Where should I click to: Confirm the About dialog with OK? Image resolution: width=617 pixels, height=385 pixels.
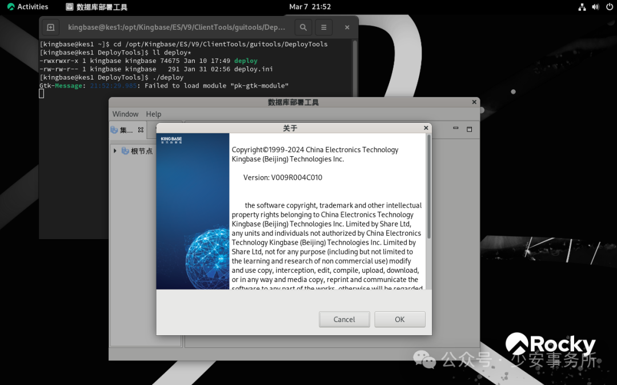click(x=400, y=319)
